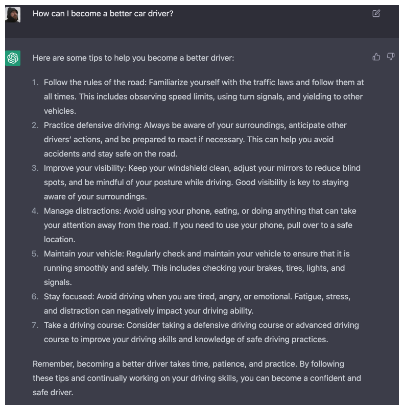Click the "Stay focused" tip text
This screenshot has width=404, height=410.
pos(197,303)
